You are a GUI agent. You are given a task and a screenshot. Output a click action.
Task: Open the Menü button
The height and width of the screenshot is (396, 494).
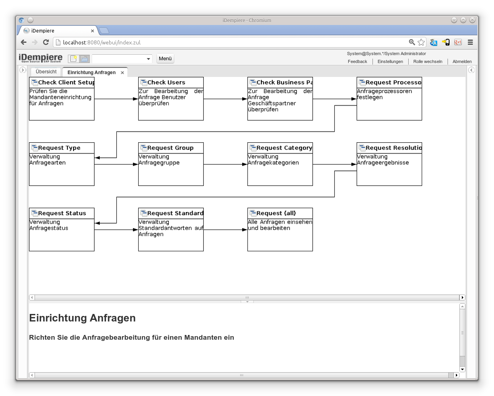click(165, 58)
